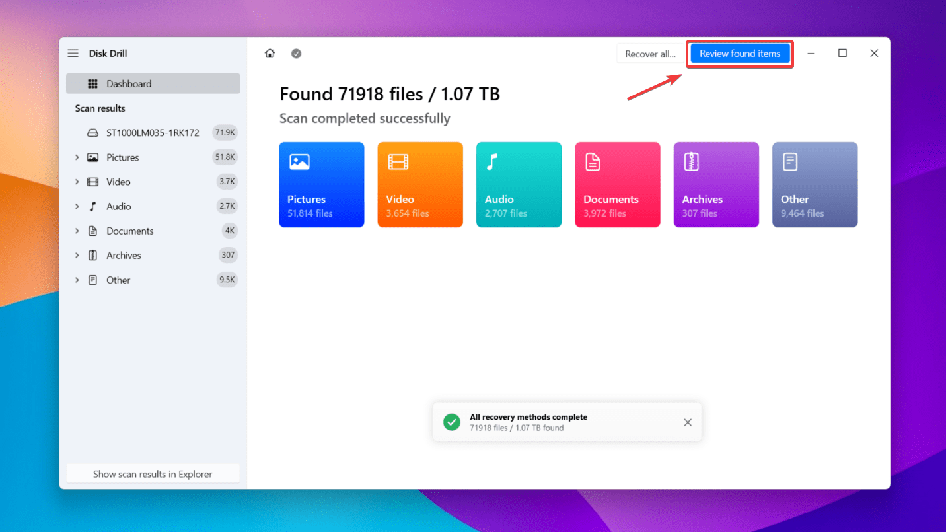Click the Documents page icon in sidebar
Screen dimensions: 946x532
[x=93, y=231]
